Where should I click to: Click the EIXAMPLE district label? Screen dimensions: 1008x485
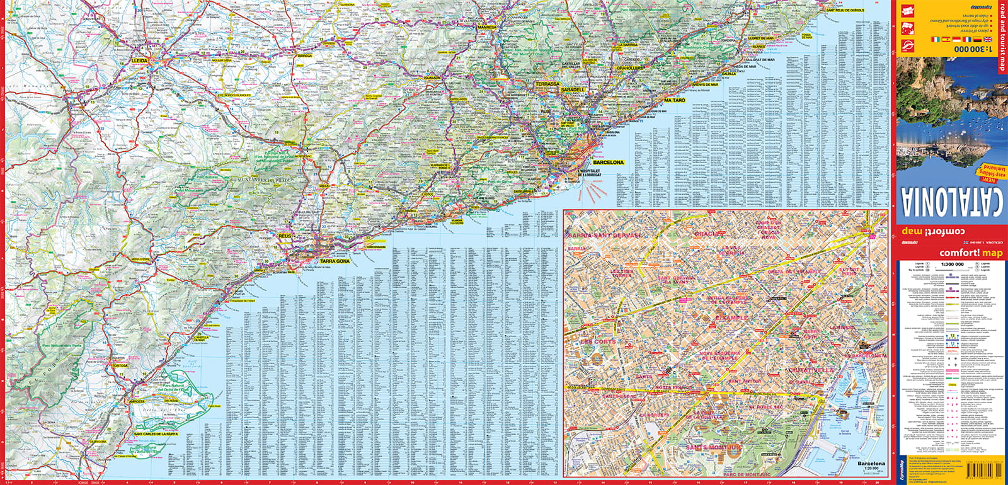pyautogui.click(x=731, y=318)
